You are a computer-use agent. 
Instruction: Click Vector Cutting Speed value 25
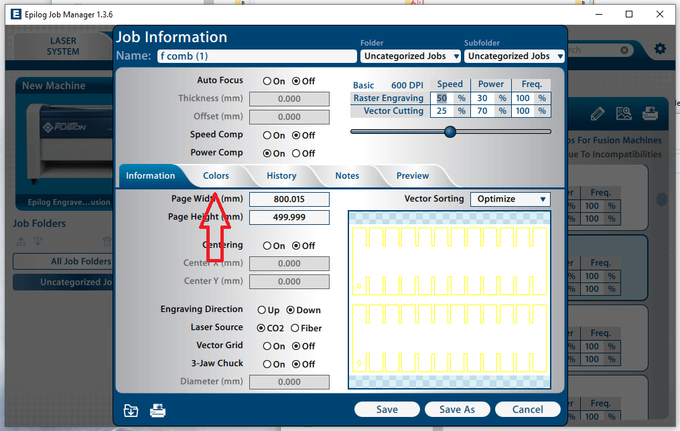click(442, 111)
